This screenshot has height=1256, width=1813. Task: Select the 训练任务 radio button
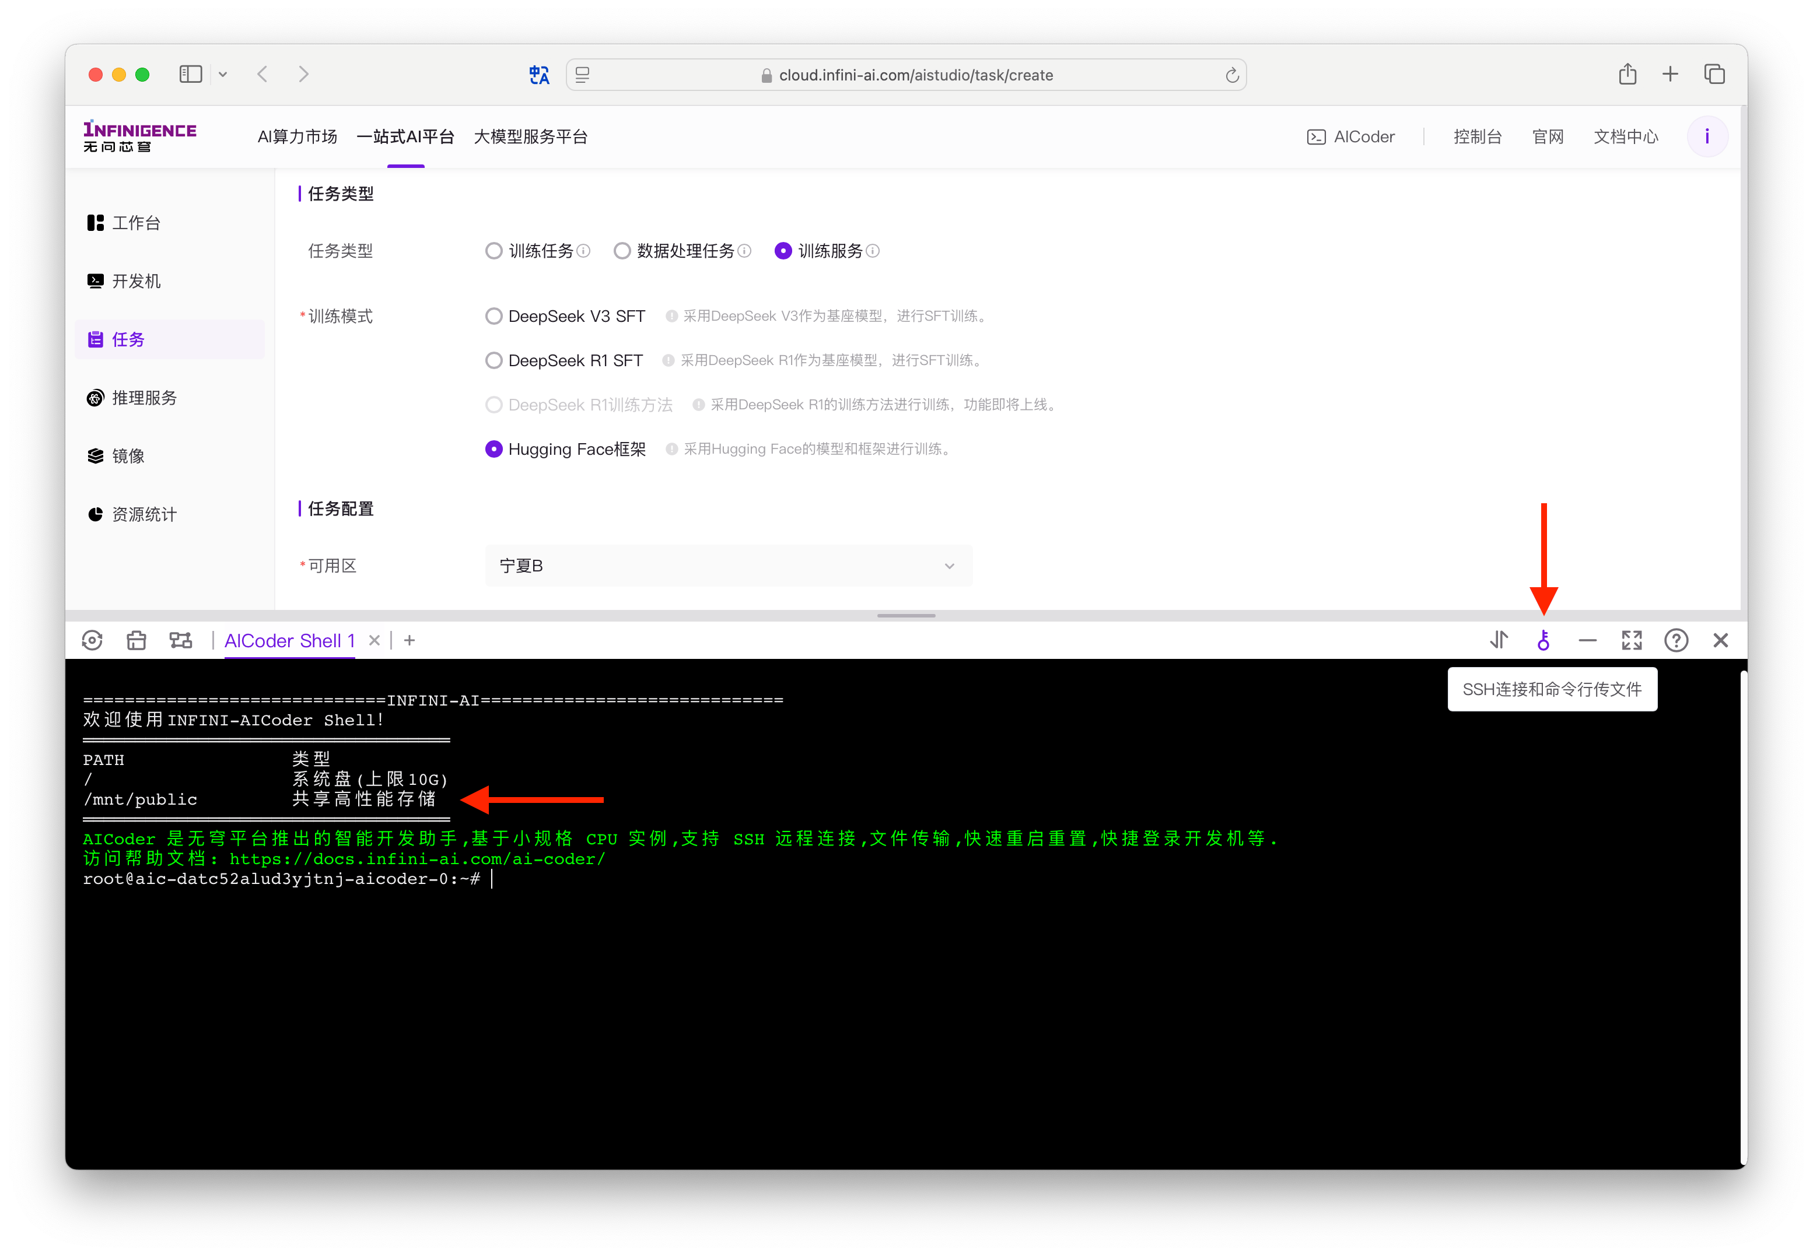(494, 251)
